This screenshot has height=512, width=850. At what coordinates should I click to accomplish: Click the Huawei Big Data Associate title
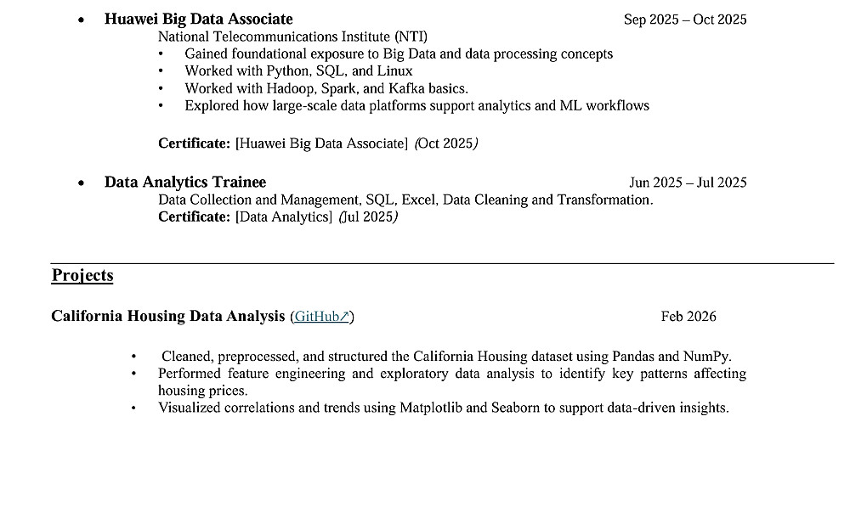[x=198, y=20]
